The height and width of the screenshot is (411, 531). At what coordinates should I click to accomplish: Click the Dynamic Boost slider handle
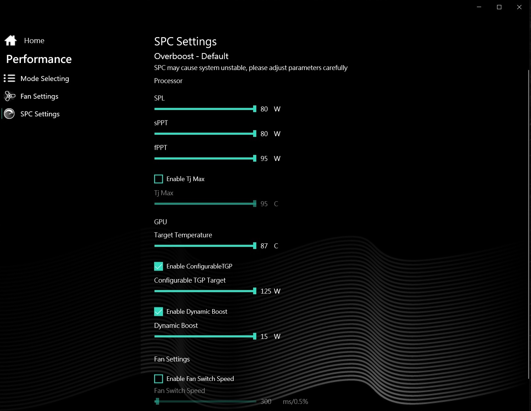(255, 336)
